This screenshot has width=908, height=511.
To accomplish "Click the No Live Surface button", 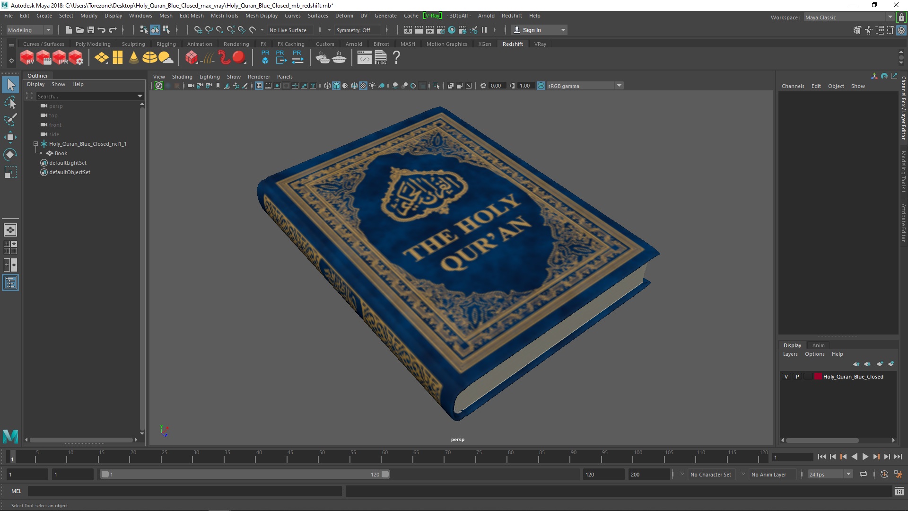I will 289,30.
